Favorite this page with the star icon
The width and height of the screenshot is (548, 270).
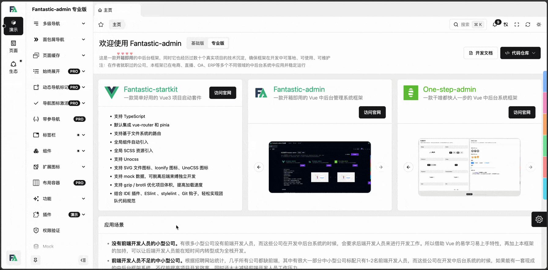[101, 24]
